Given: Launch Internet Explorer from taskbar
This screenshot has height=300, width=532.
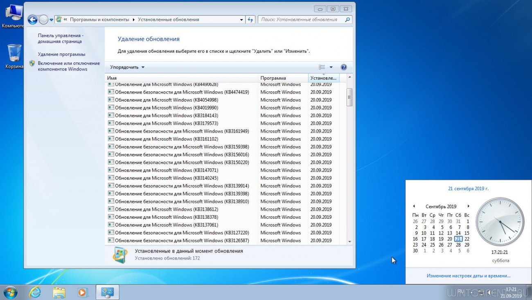Looking at the screenshot, I should pyautogui.click(x=35, y=292).
